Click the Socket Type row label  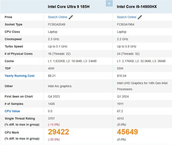(x=13, y=24)
